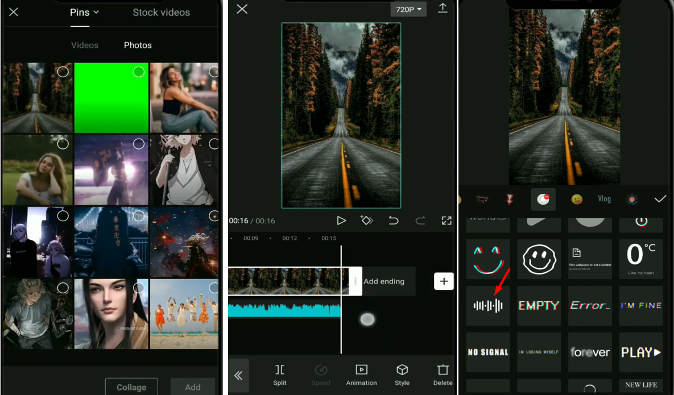This screenshot has height=395, width=674.
Task: Collapse toolbar with double chevron
Action: (238, 376)
